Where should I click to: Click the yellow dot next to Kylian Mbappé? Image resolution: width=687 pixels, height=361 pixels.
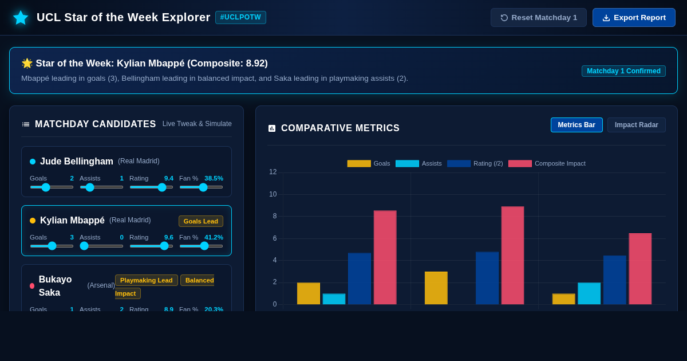[x=33, y=221]
